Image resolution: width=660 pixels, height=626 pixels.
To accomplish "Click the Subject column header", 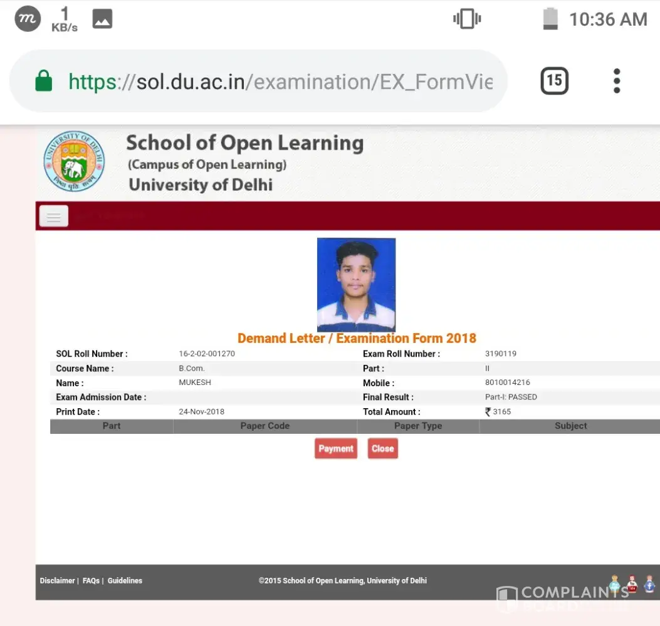I will click(570, 426).
